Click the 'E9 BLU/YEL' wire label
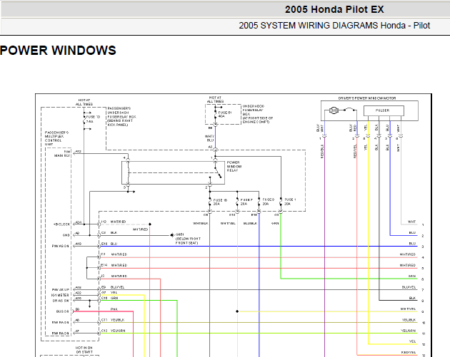This screenshot has height=357, width=450. pos(113,287)
